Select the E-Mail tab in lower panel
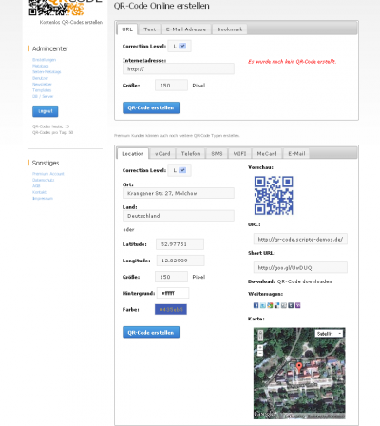The height and width of the screenshot is (426, 380). (296, 154)
